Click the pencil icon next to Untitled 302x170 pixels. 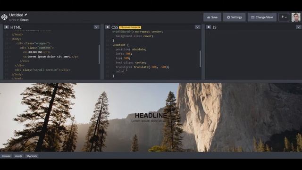coord(26,15)
